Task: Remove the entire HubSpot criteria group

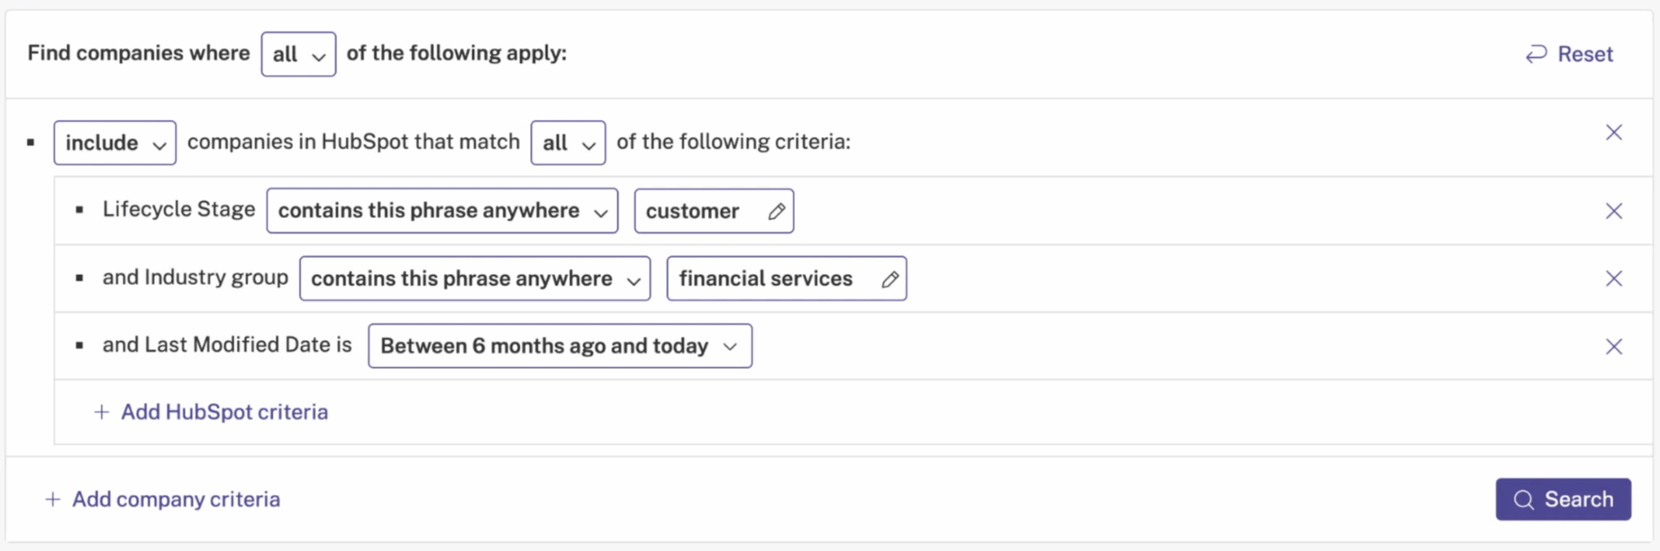Action: click(1613, 132)
